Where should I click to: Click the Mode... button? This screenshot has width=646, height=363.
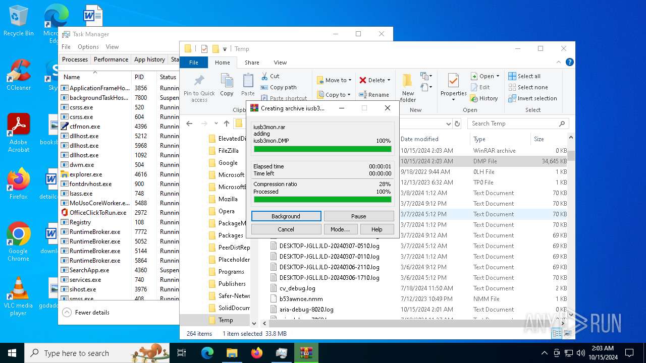(340, 229)
